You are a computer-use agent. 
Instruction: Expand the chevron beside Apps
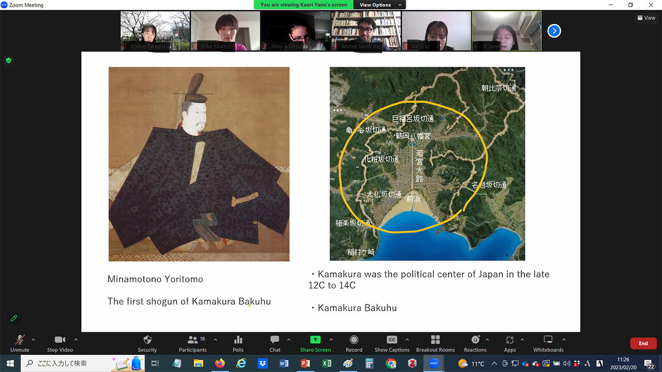point(522,340)
